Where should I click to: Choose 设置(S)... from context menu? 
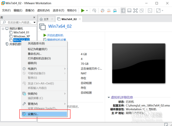click(44, 114)
